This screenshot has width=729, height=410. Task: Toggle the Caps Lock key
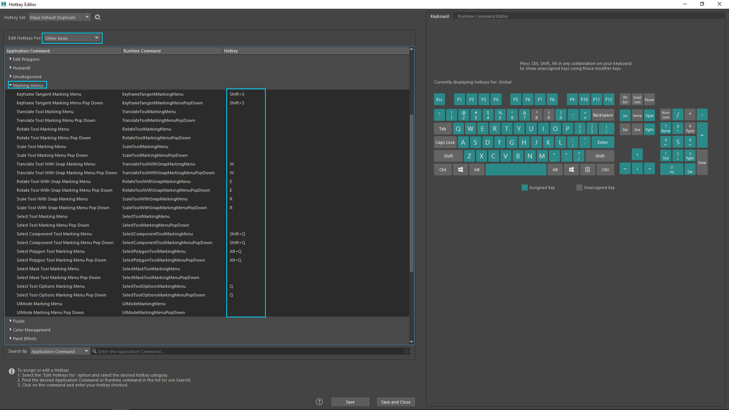pyautogui.click(x=445, y=142)
